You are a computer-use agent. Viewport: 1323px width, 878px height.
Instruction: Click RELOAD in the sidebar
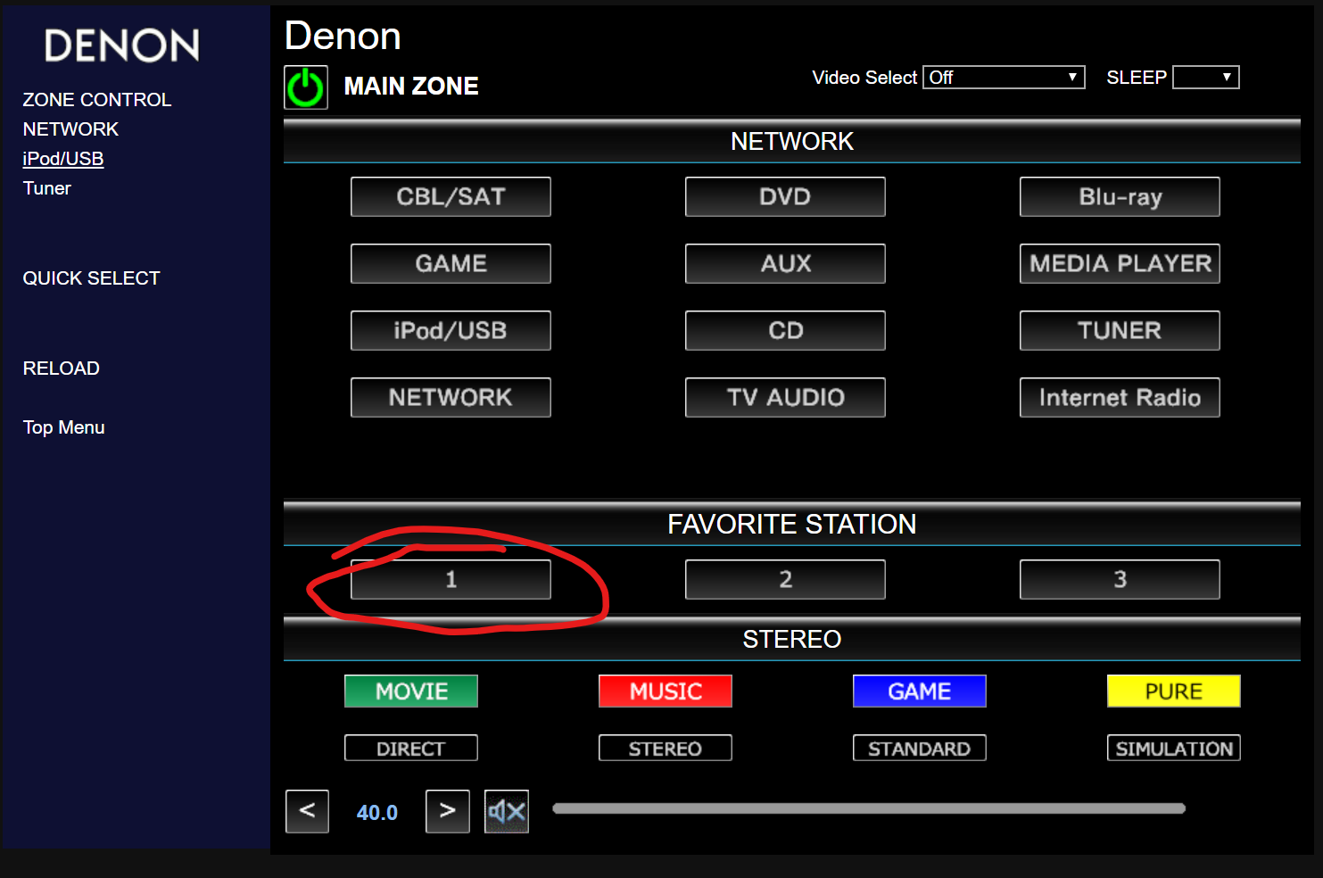pos(61,369)
